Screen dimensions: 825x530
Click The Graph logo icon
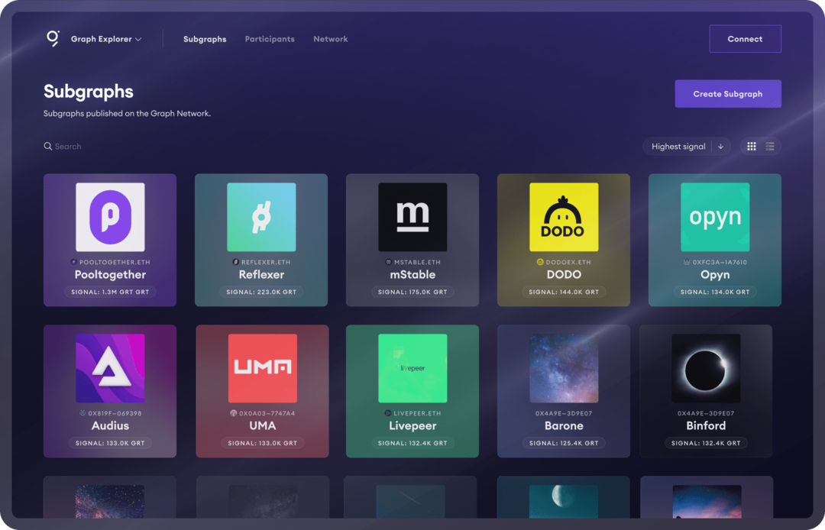point(53,38)
